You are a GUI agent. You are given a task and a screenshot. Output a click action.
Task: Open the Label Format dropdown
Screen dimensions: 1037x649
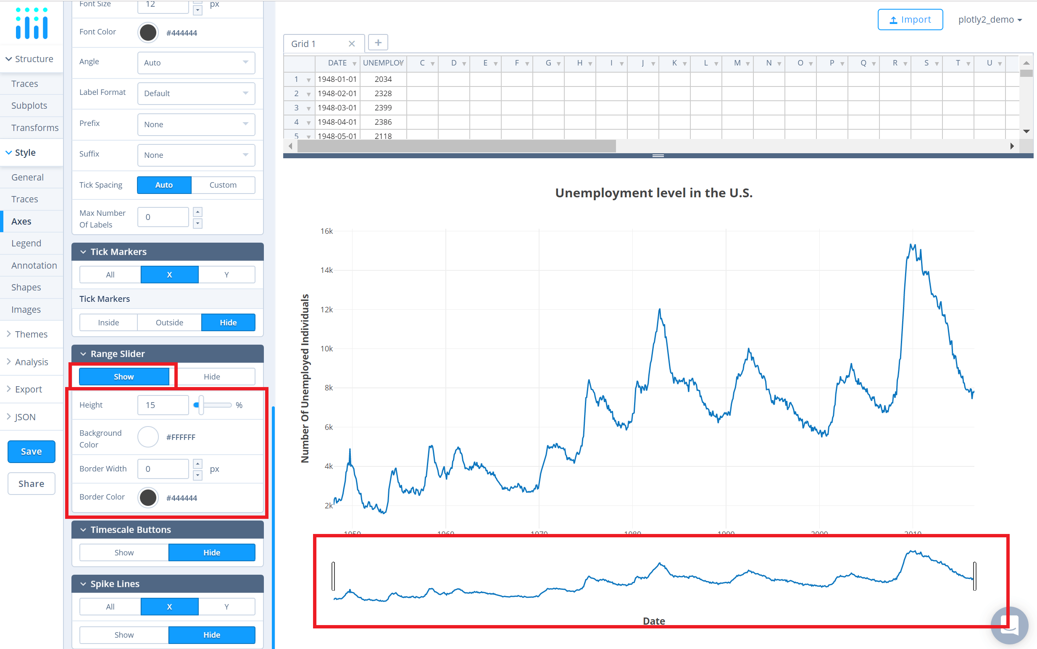pyautogui.click(x=196, y=93)
